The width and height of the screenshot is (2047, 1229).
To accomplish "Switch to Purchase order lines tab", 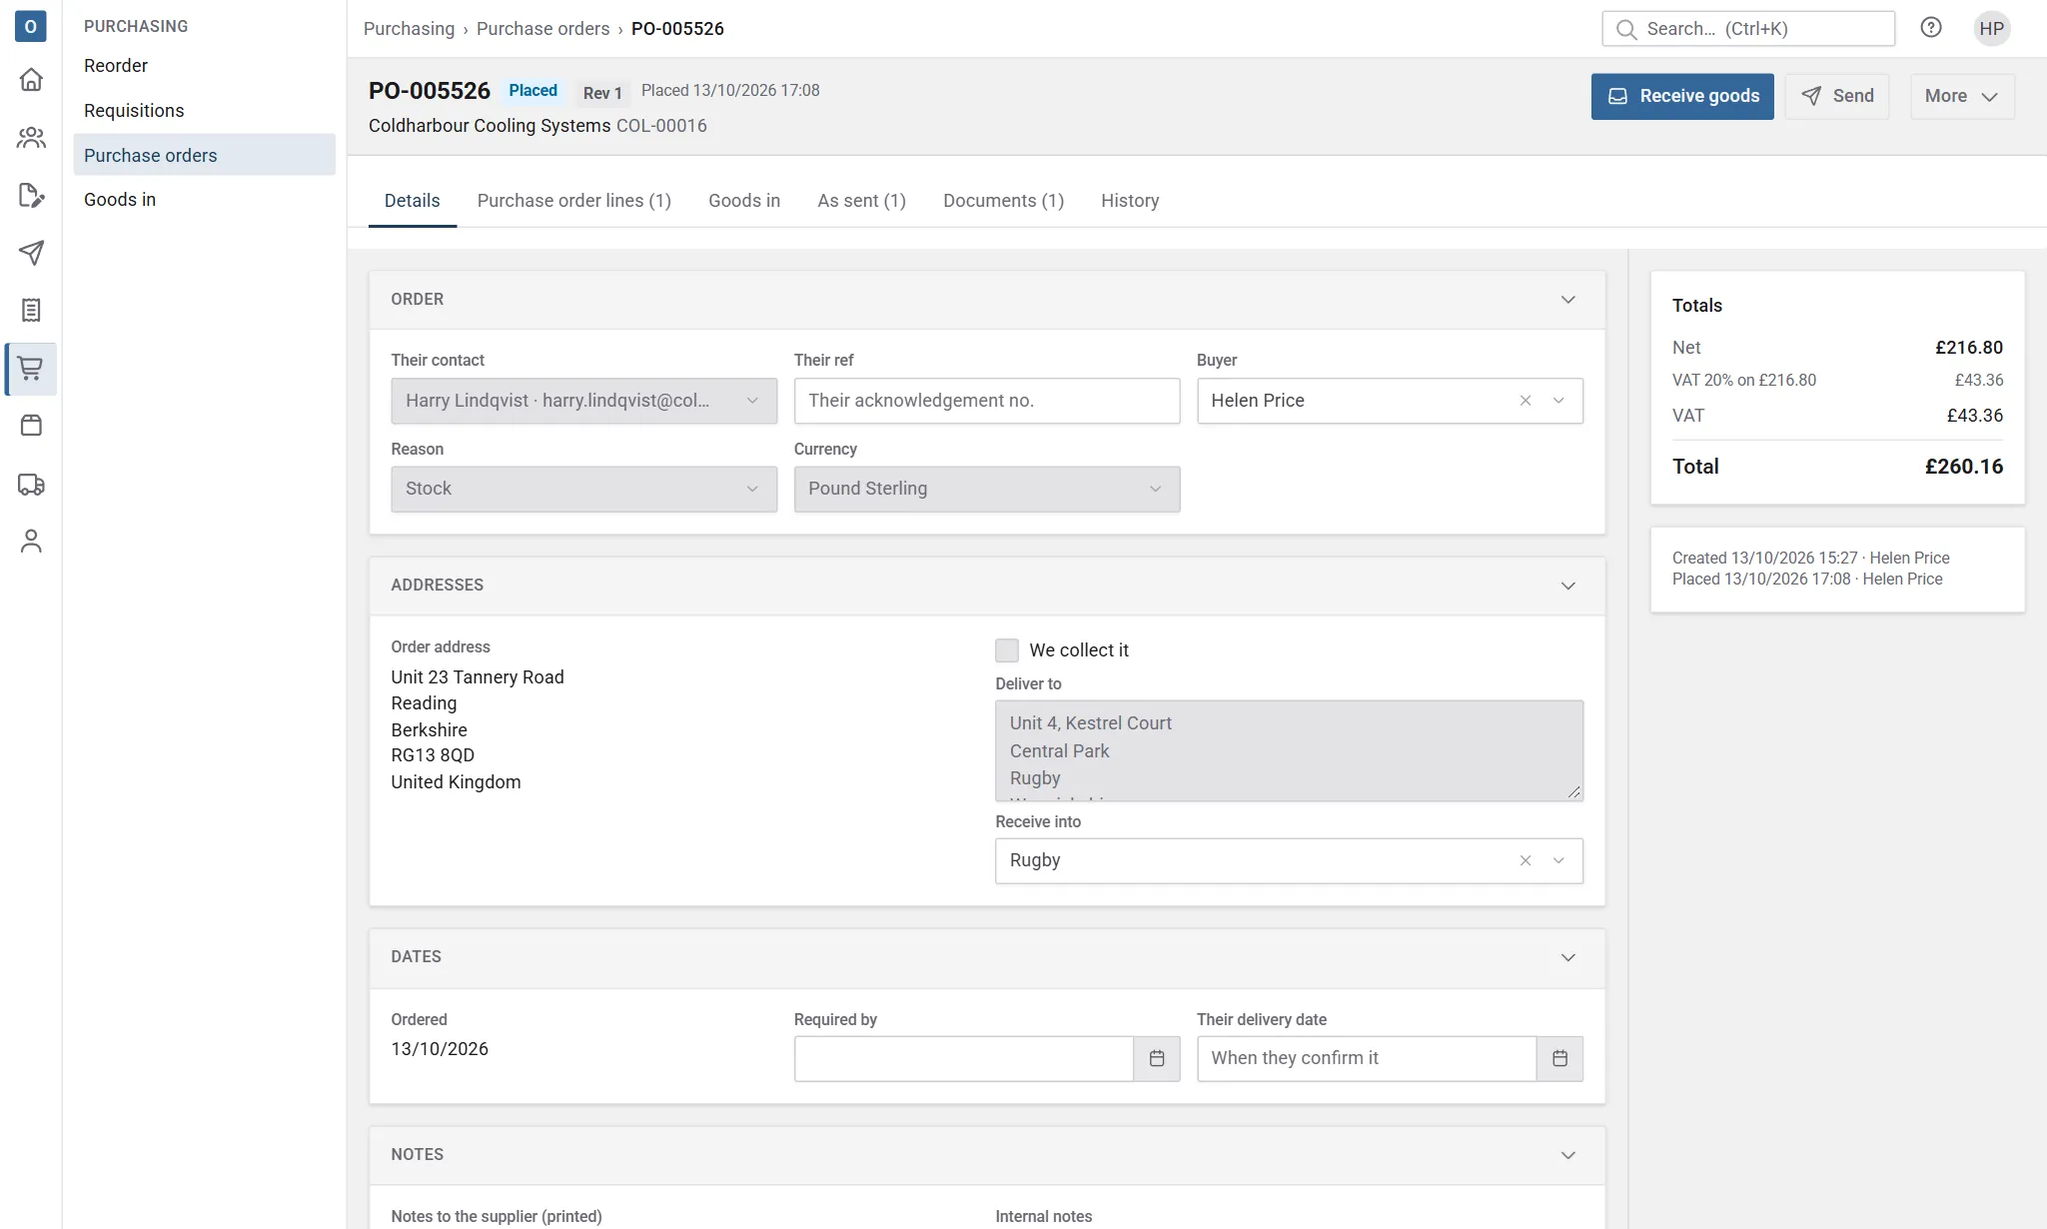I will [574, 201].
